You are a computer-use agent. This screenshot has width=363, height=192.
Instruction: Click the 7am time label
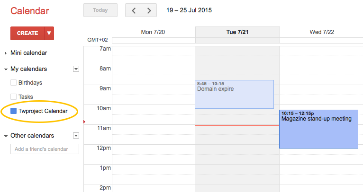point(105,49)
